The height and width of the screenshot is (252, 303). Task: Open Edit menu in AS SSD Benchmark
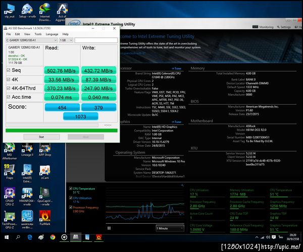(x=17, y=34)
